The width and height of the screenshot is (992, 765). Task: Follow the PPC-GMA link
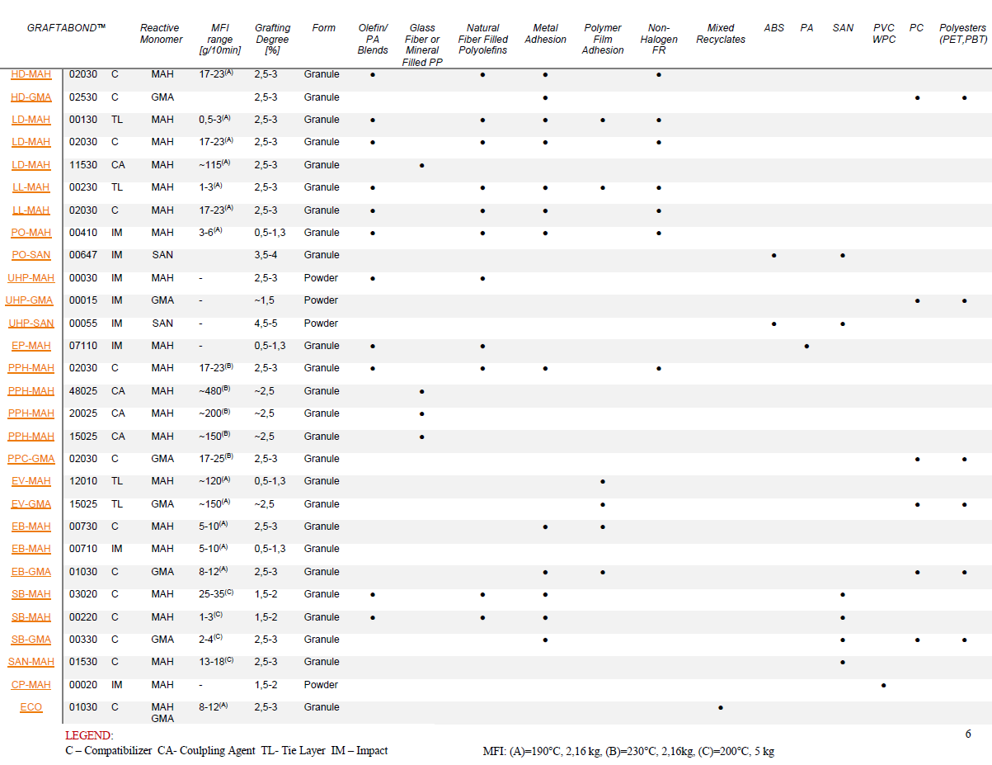[31, 459]
